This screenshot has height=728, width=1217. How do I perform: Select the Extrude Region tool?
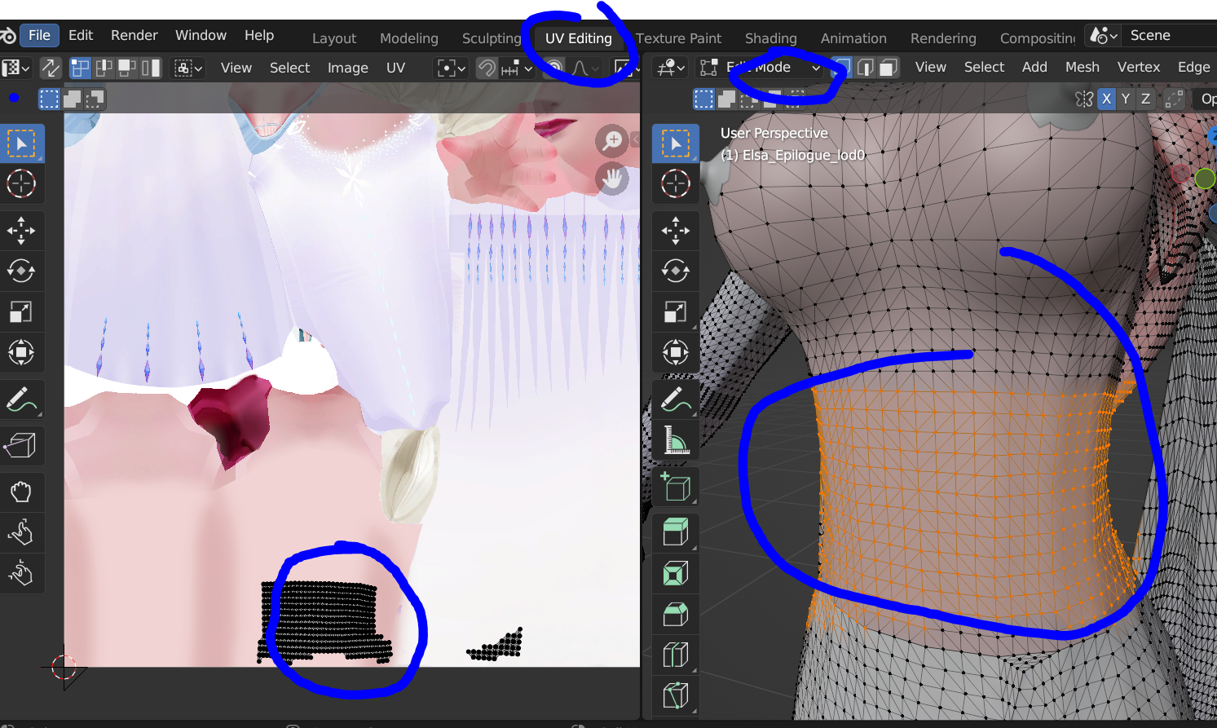[x=676, y=532]
